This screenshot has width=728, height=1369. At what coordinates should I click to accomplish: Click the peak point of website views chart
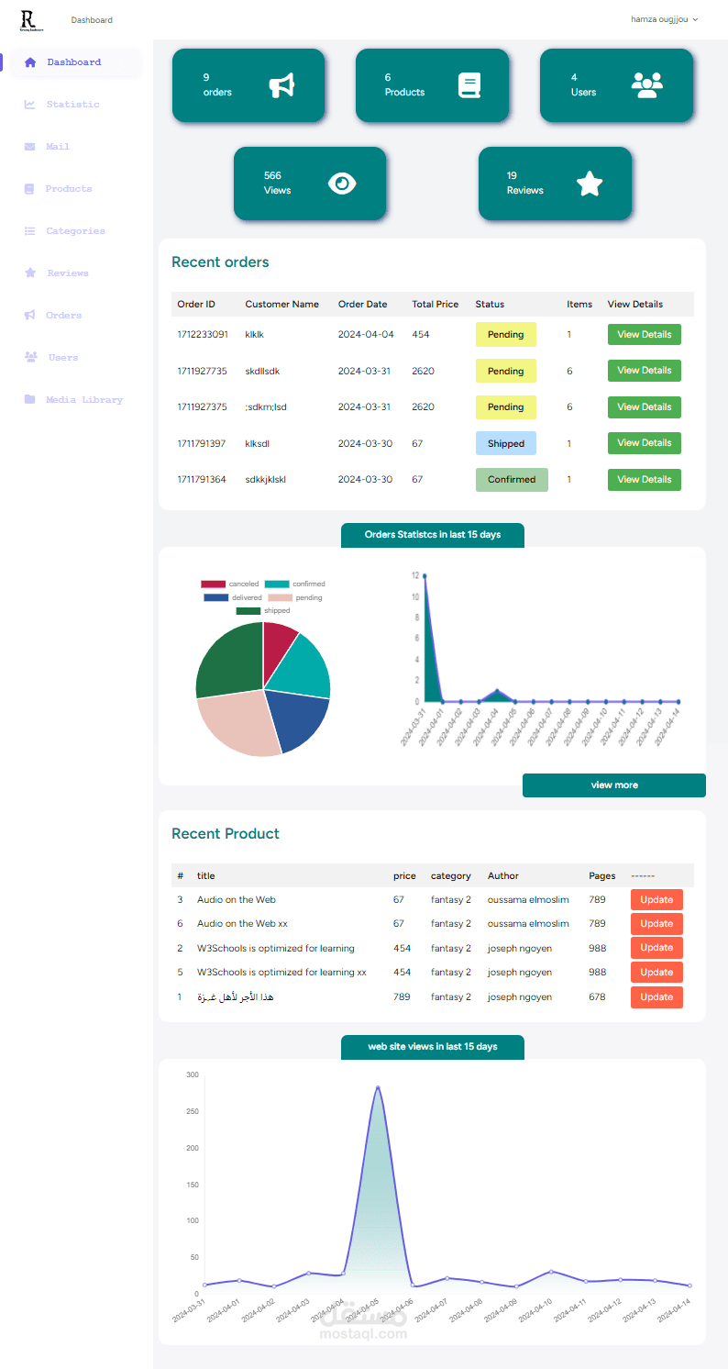click(x=378, y=1087)
